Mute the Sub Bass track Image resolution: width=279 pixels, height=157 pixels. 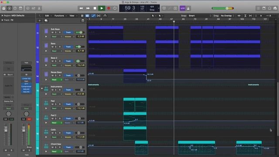pos(52,32)
